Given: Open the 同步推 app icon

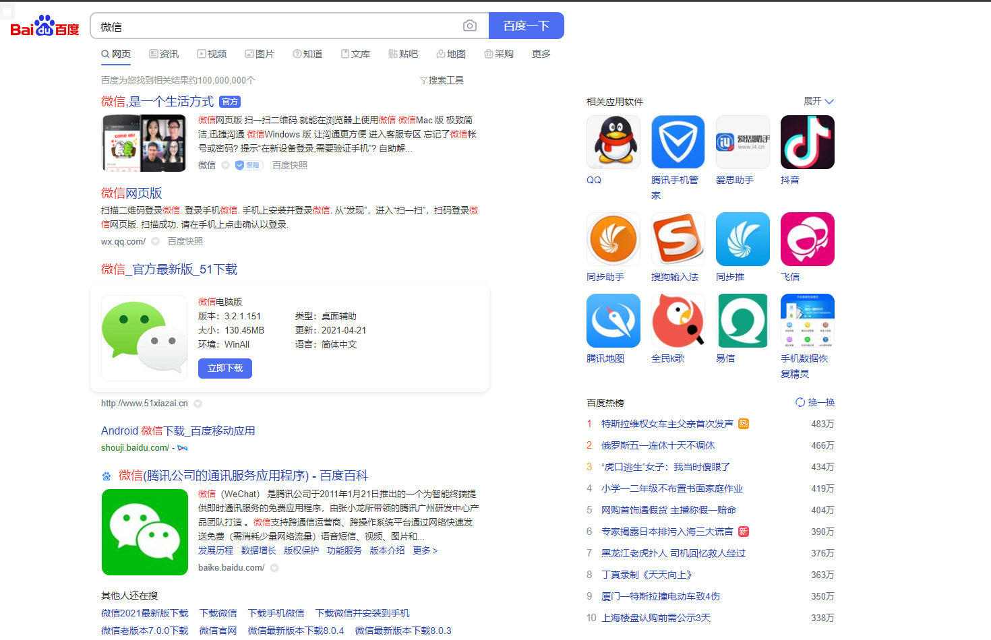Looking at the screenshot, I should pyautogui.click(x=743, y=239).
